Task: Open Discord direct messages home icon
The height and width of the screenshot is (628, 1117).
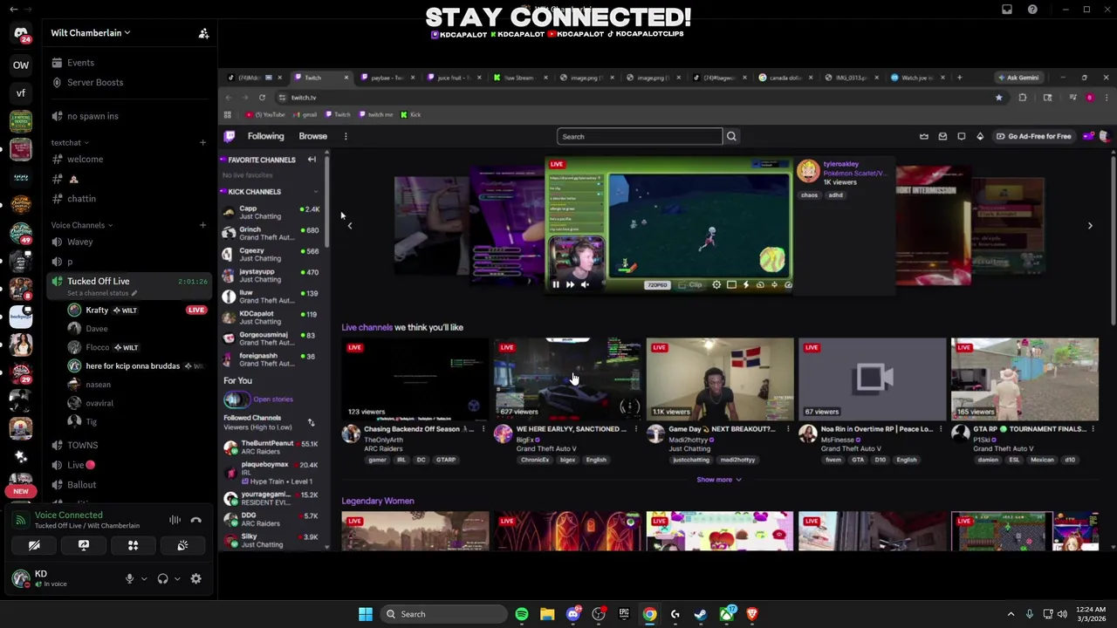Action: [21, 33]
